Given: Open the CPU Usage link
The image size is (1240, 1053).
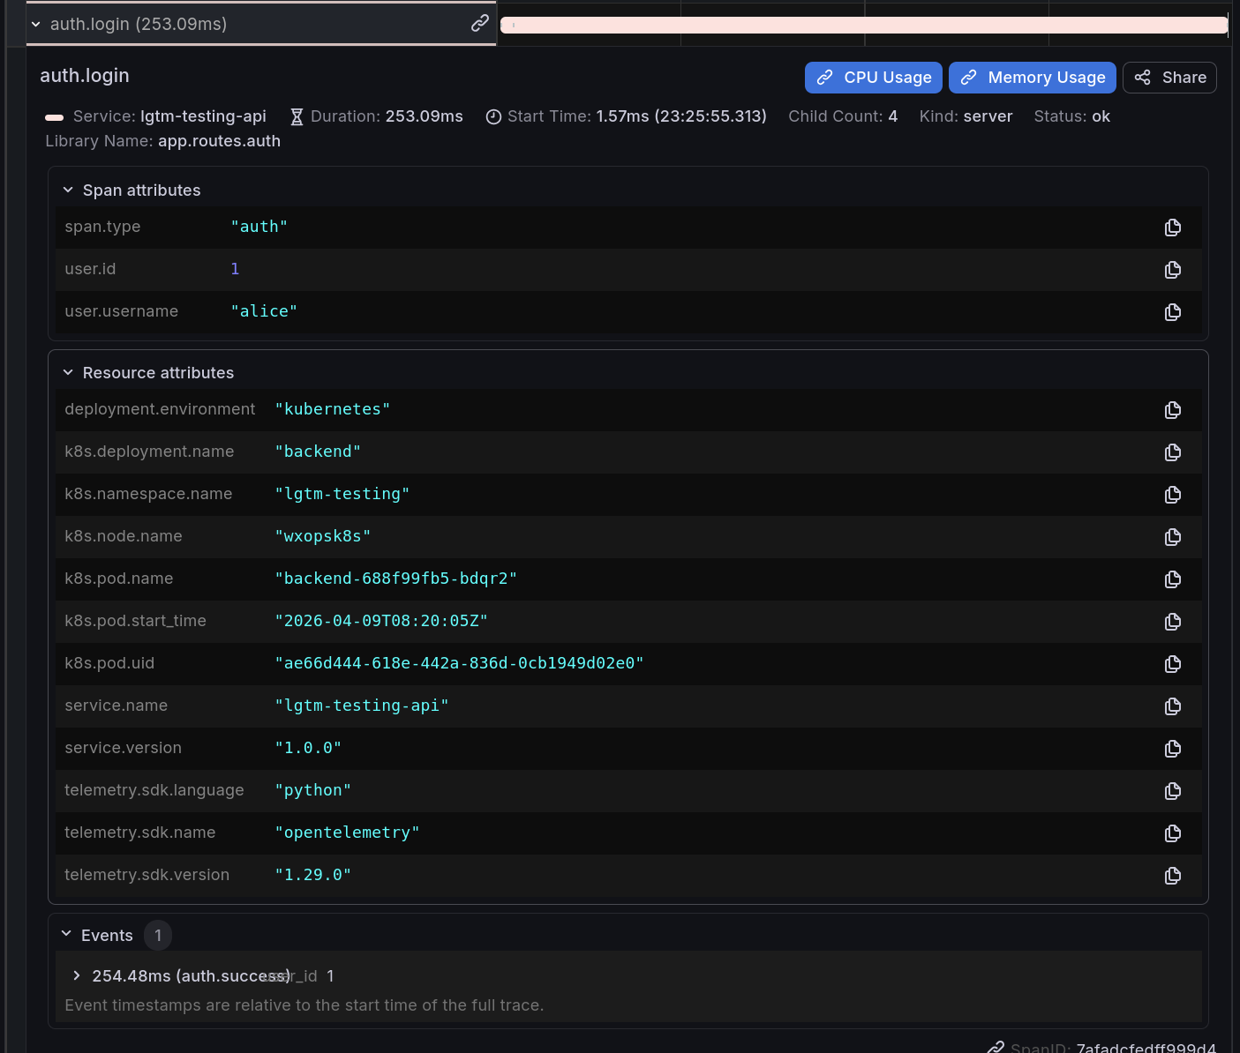Looking at the screenshot, I should pyautogui.click(x=873, y=78).
